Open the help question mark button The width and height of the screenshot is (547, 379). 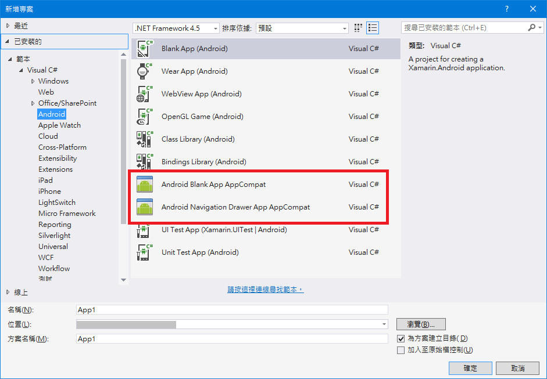[x=507, y=9]
